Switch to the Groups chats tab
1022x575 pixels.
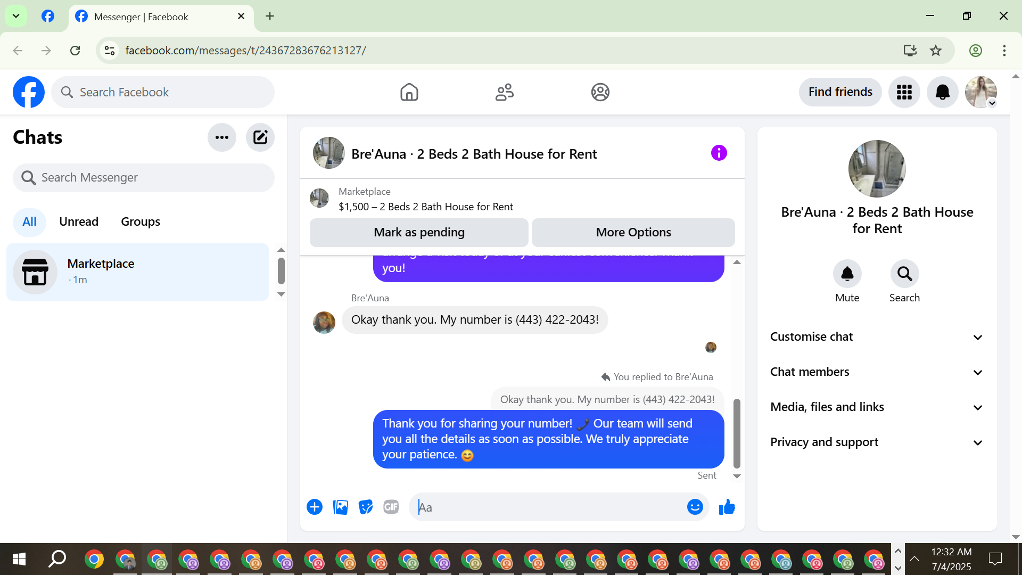point(141,222)
